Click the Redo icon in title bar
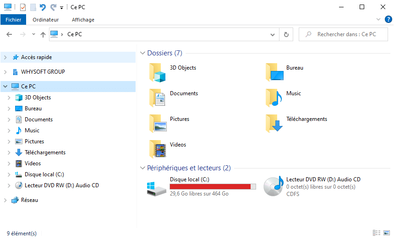Image resolution: width=394 pixels, height=239 pixels. 53,7
